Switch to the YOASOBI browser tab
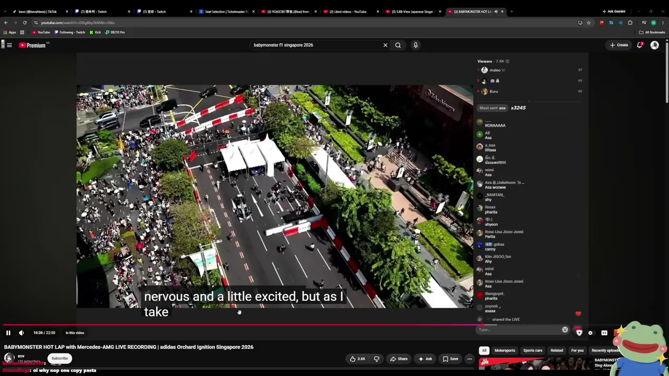Image resolution: width=669 pixels, height=376 pixels. [288, 11]
